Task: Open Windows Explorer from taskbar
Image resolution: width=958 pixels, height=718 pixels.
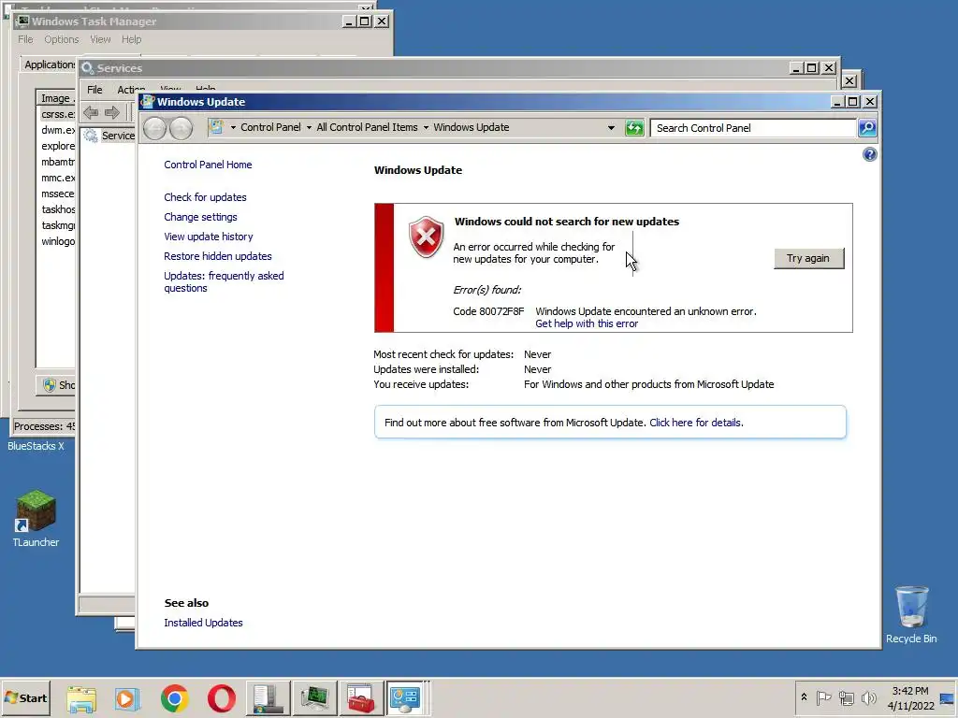Action: (81, 699)
